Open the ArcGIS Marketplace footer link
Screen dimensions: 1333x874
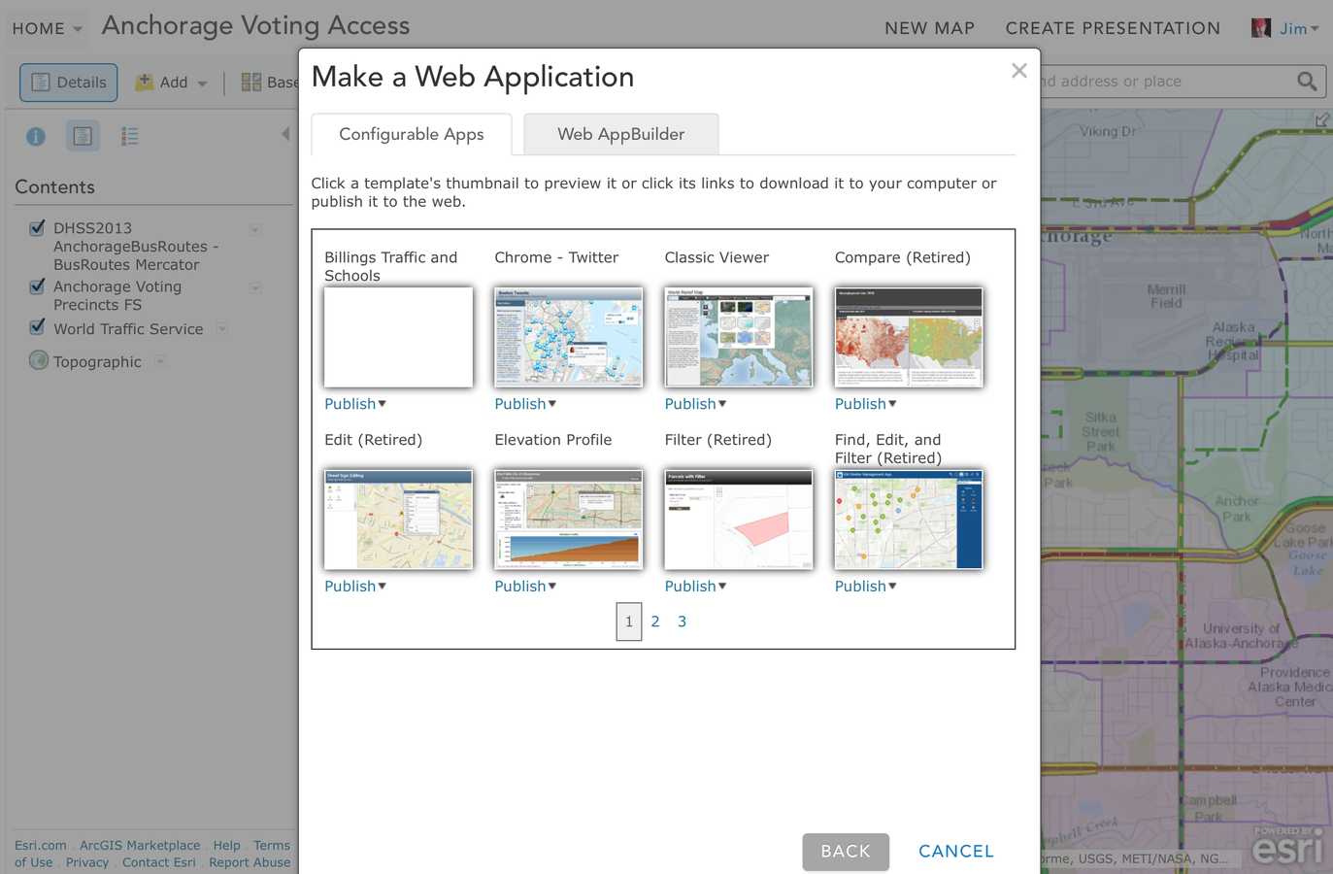140,846
